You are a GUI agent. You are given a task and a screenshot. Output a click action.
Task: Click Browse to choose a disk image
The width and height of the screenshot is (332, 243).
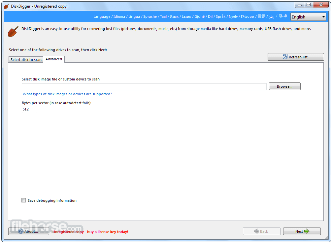(x=284, y=86)
